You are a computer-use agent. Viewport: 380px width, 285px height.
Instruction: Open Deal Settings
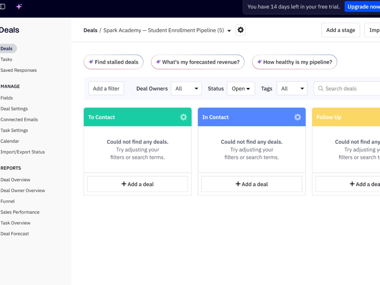[x=14, y=109]
